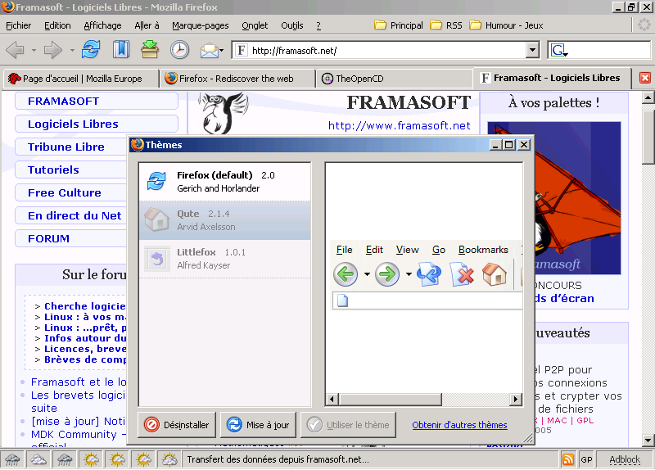The height and width of the screenshot is (470, 655).
Task: Click the Google search input field
Action: tap(609, 51)
